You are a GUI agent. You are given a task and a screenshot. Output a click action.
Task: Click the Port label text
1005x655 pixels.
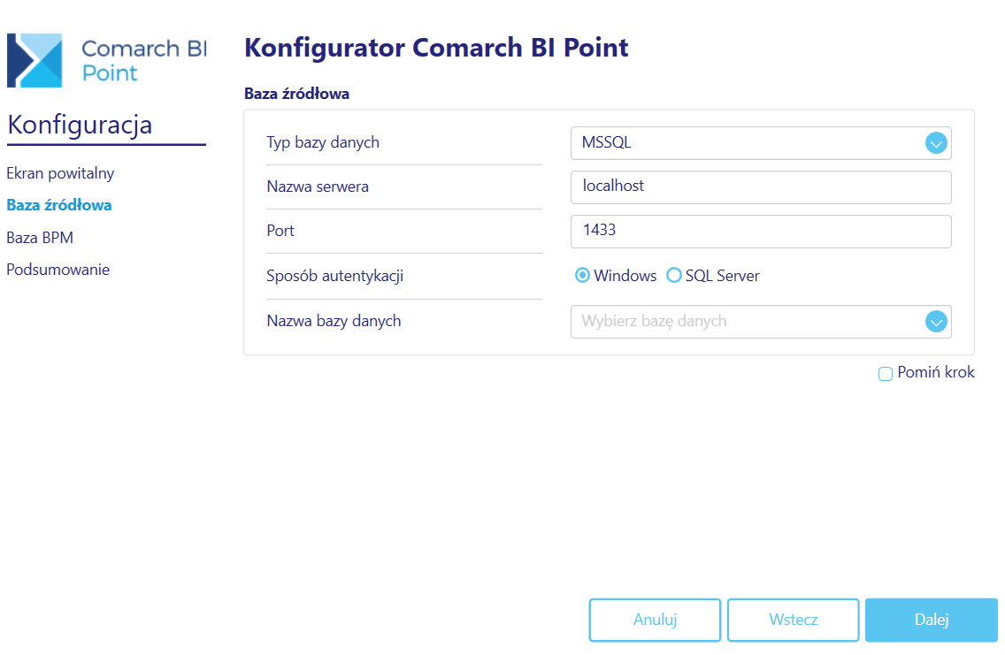(x=280, y=231)
